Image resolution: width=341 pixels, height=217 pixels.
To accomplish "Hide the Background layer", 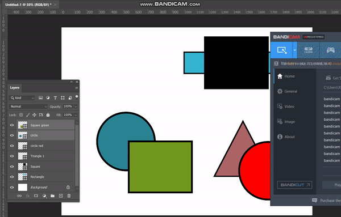I will click(x=12, y=188).
